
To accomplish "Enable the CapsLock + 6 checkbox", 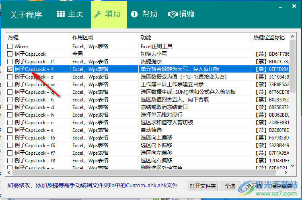I will [x=10, y=100].
